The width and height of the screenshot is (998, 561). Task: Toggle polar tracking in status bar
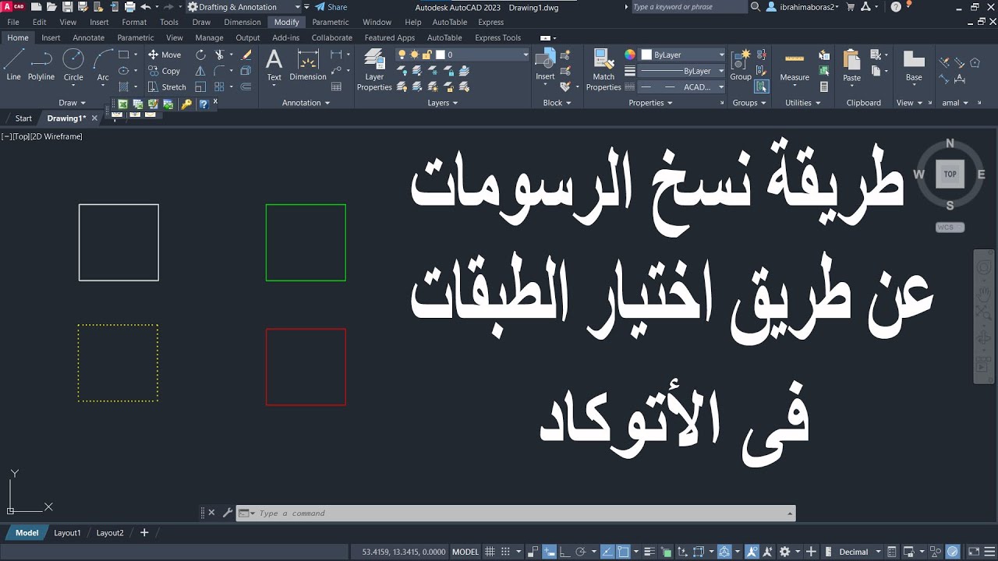pyautogui.click(x=580, y=552)
